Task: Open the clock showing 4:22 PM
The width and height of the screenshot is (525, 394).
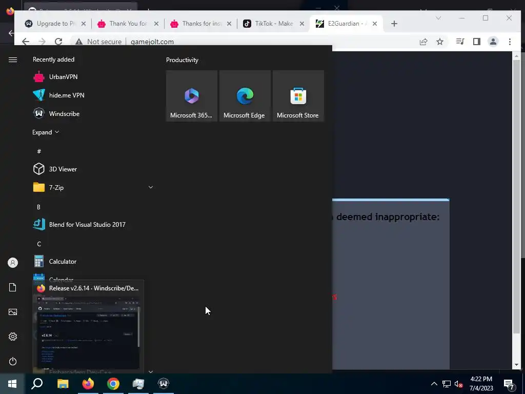Action: [481, 384]
